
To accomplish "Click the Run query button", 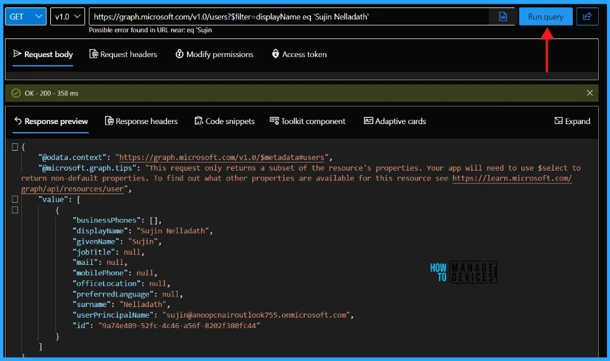I will point(545,17).
